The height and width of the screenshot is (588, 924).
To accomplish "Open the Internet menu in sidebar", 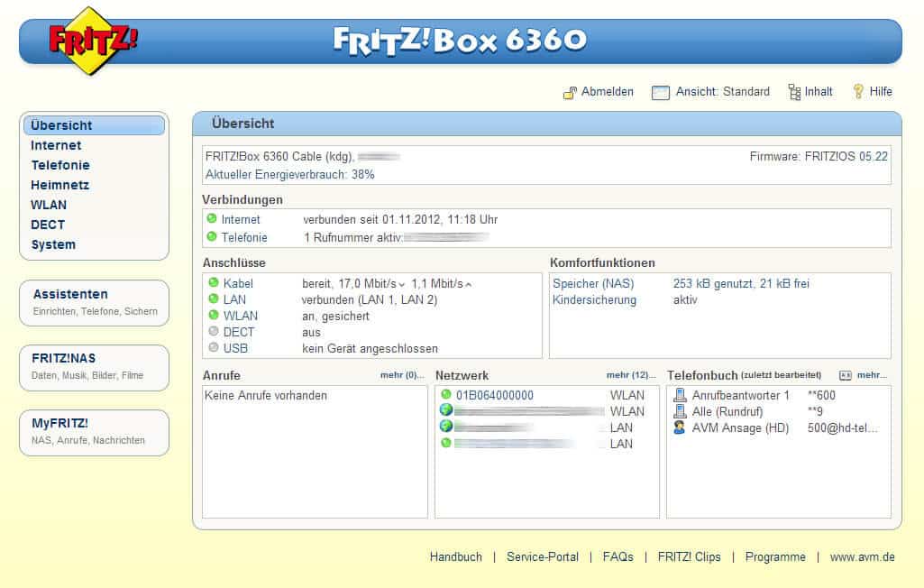I will point(56,145).
